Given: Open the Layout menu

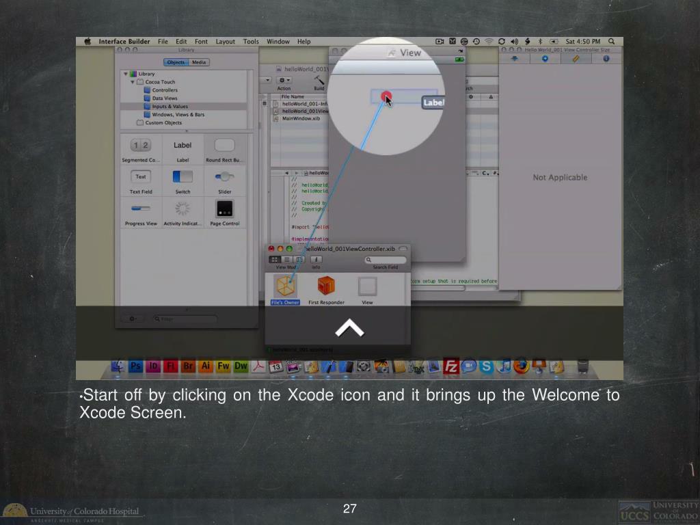Looking at the screenshot, I should (226, 42).
